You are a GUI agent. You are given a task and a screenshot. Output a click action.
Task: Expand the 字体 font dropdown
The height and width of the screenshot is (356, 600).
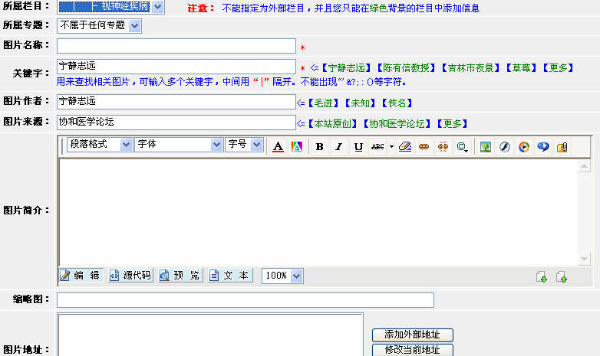(178, 145)
